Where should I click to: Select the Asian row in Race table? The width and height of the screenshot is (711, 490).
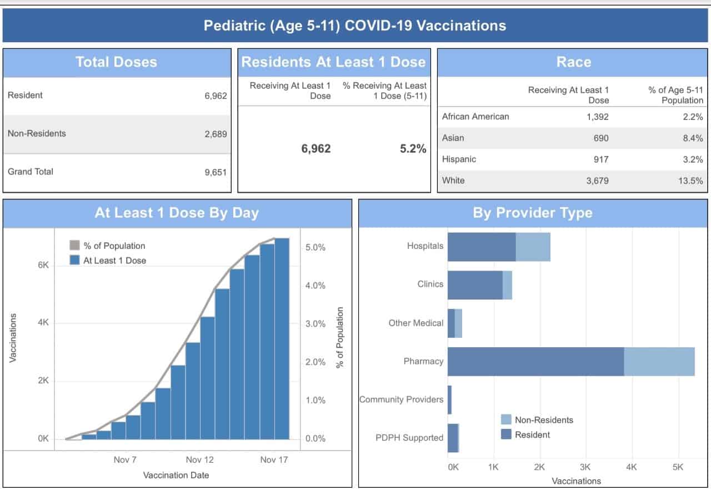coord(572,138)
